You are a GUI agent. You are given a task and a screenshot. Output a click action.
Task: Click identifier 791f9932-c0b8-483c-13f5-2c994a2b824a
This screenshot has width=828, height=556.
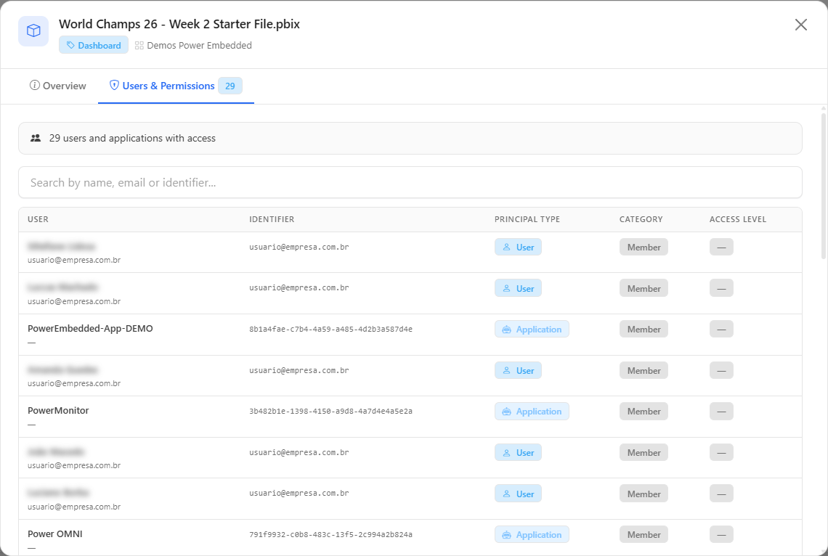click(x=330, y=534)
